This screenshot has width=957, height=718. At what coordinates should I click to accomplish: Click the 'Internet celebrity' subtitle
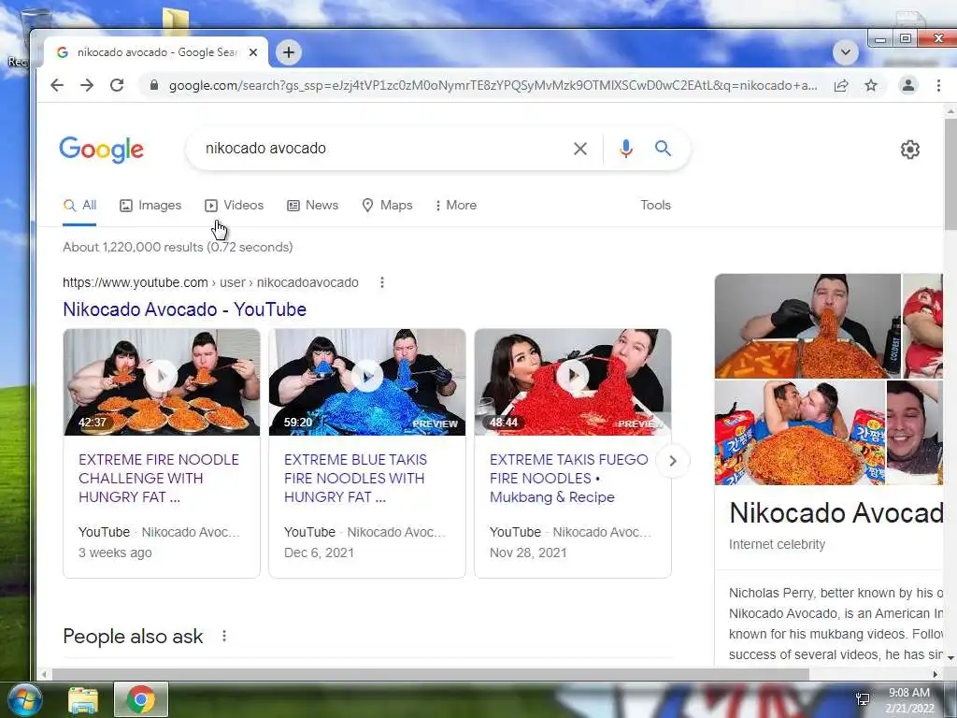[x=777, y=545]
